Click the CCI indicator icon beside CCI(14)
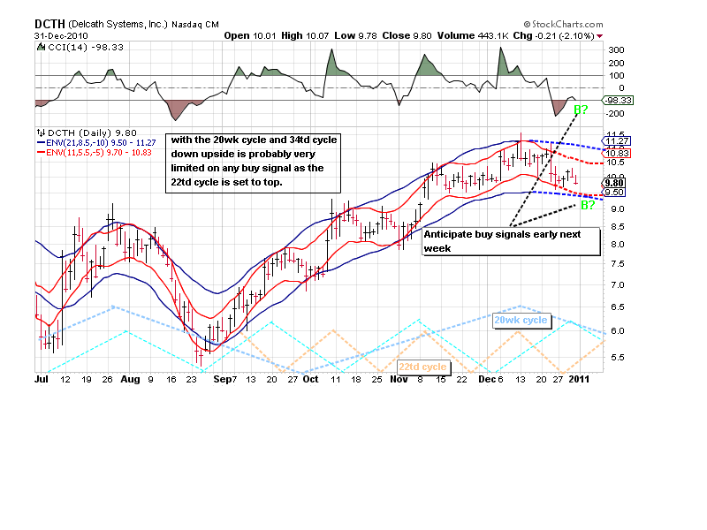This screenshot has height=530, width=707. pyautogui.click(x=41, y=47)
